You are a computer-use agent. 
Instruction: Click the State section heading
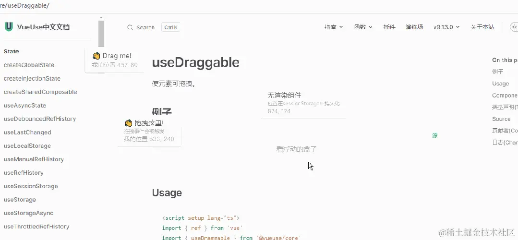pyautogui.click(x=11, y=51)
